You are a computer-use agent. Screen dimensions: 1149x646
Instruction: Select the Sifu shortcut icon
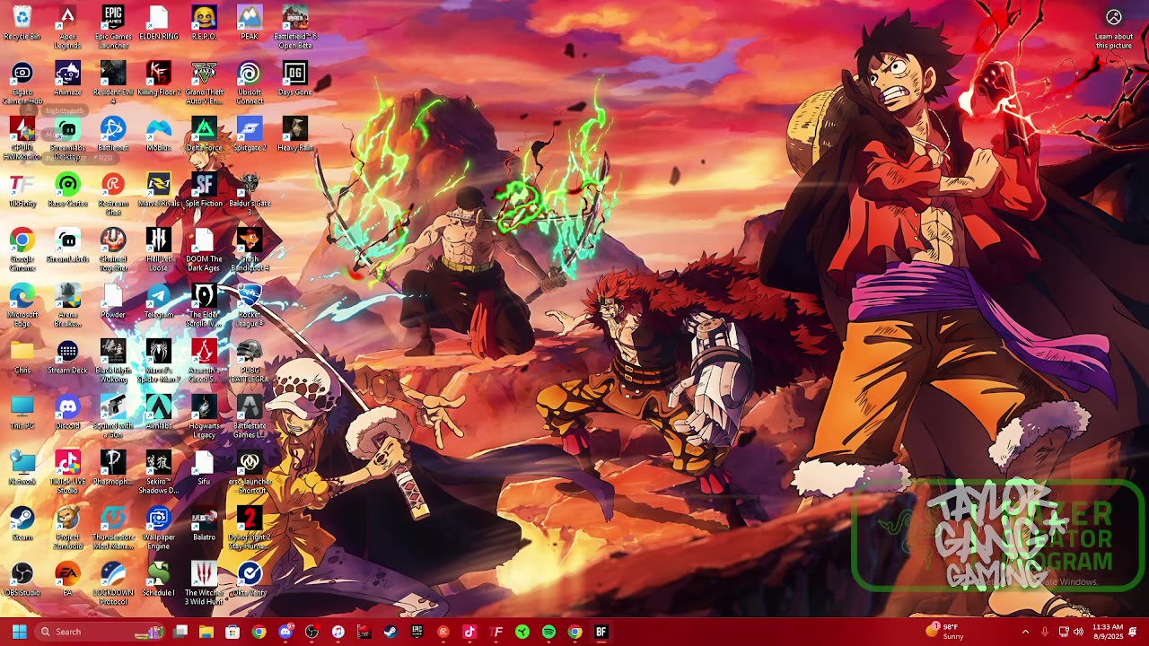pos(204,469)
